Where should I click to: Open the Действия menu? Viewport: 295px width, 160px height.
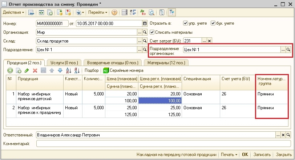(13, 12)
